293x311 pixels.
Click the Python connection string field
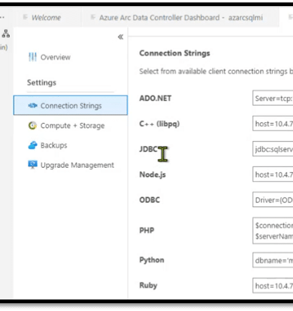pos(273,260)
